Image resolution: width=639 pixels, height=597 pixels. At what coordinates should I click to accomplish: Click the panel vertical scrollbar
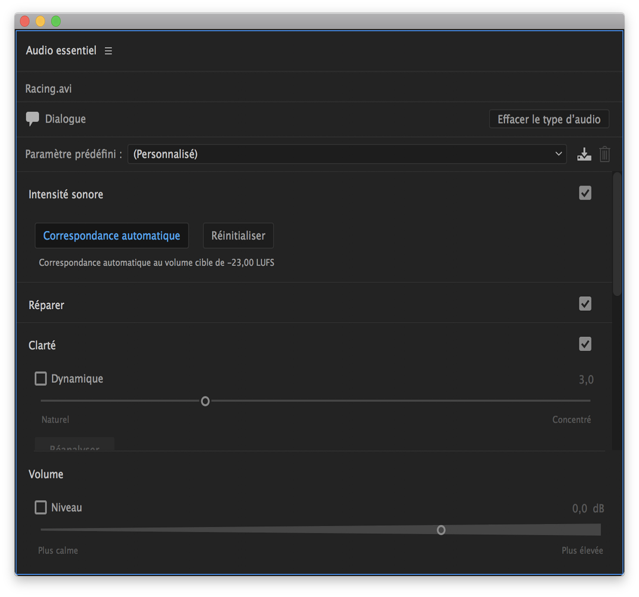617,234
